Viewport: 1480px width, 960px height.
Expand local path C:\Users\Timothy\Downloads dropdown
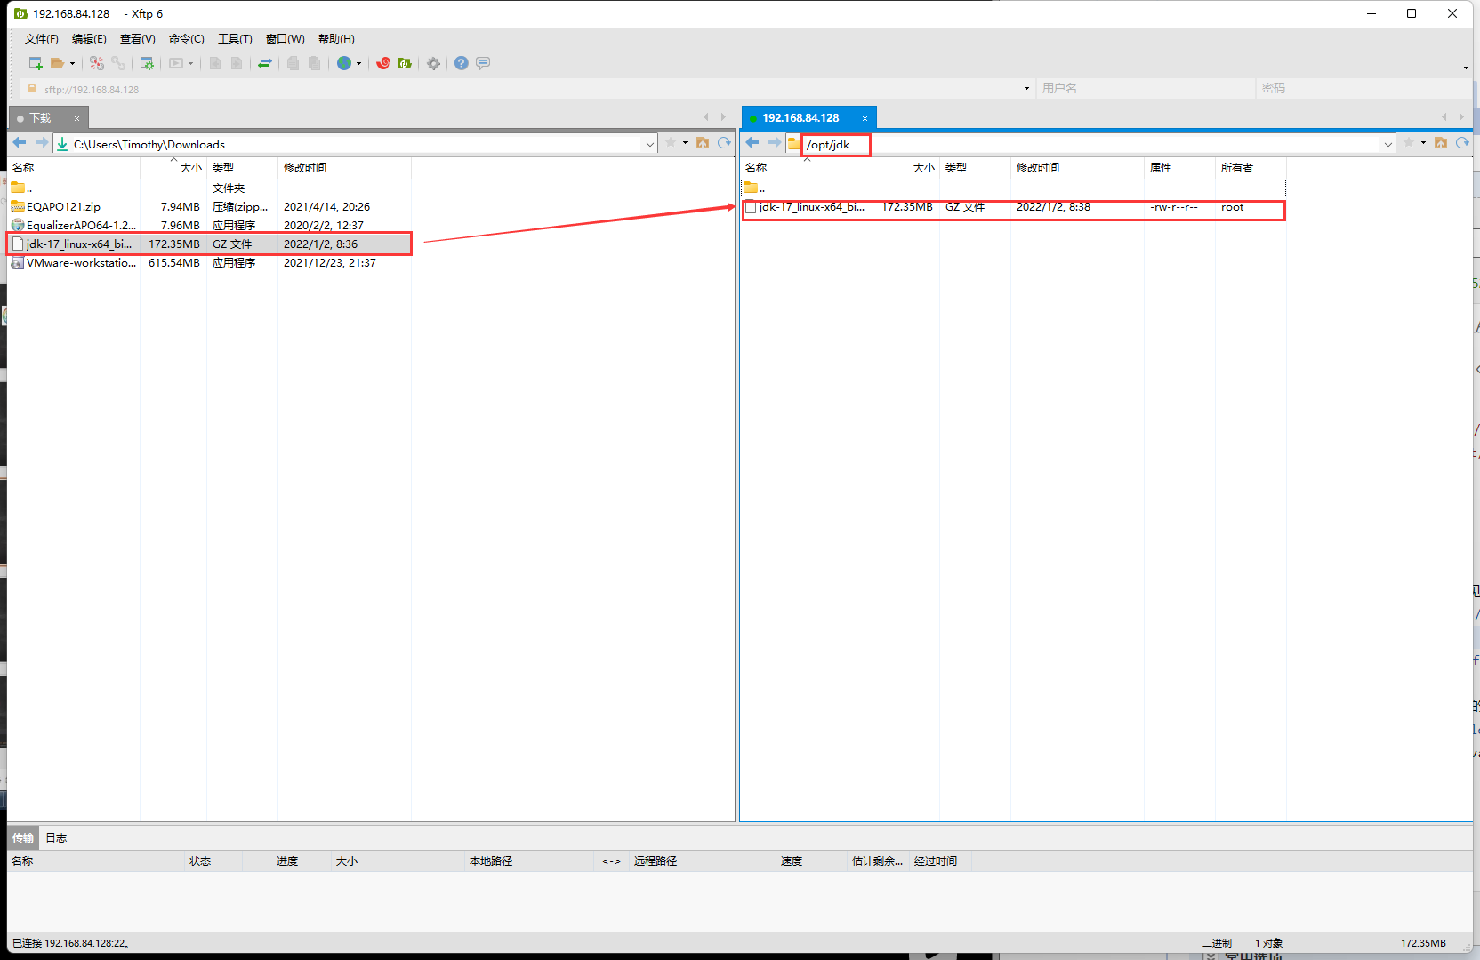650,144
